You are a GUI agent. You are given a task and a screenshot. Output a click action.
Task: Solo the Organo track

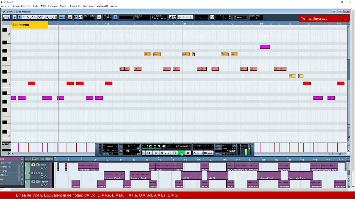pos(38,182)
